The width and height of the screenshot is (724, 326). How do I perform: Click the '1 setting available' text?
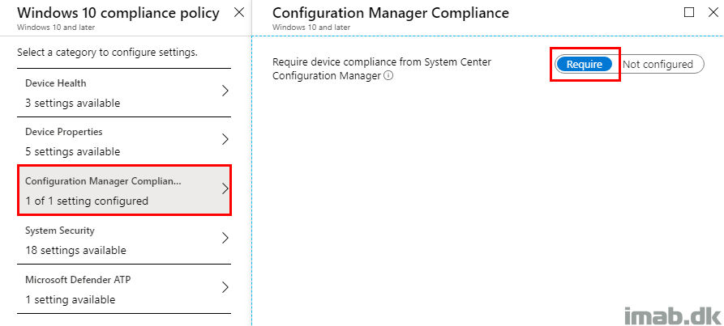[71, 300]
